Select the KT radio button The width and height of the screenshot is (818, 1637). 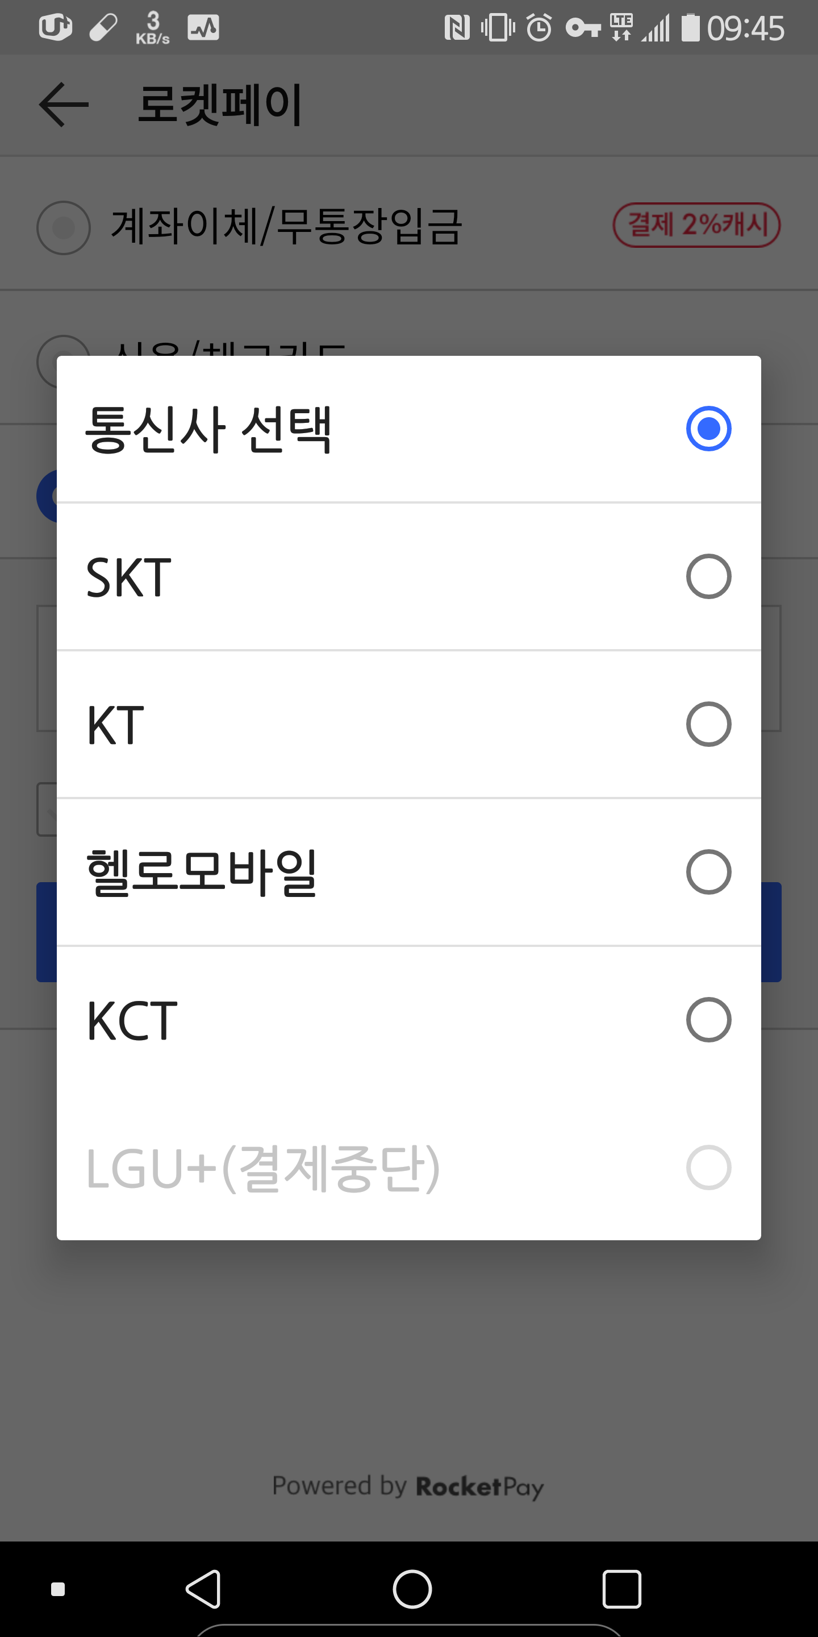[708, 724]
